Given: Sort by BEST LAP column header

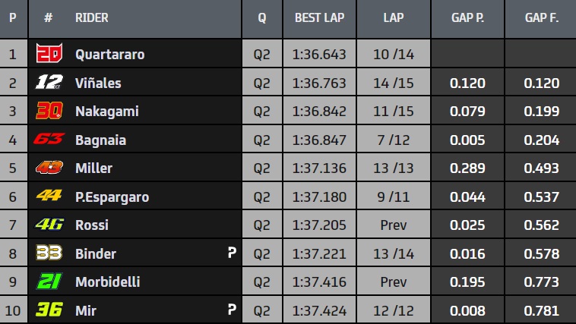Looking at the screenshot, I should (x=319, y=18).
